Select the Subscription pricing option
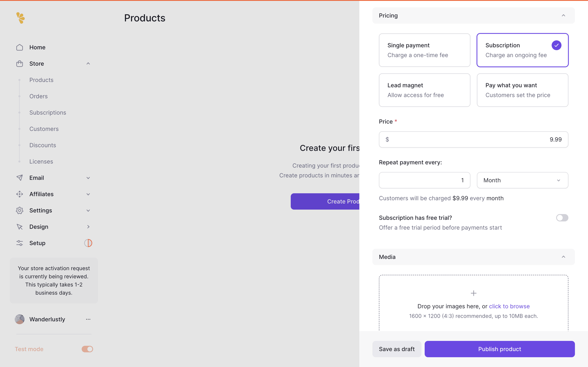The width and height of the screenshot is (588, 367). pyautogui.click(x=522, y=50)
